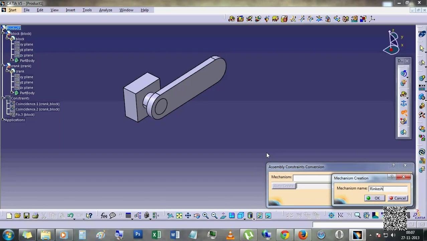The image size is (427, 241).
Task: Close the Assembly Constraints Conversion dialog
Action: [x=405, y=165]
